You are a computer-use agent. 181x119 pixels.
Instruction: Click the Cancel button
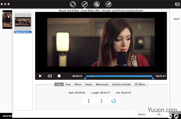[142, 114]
